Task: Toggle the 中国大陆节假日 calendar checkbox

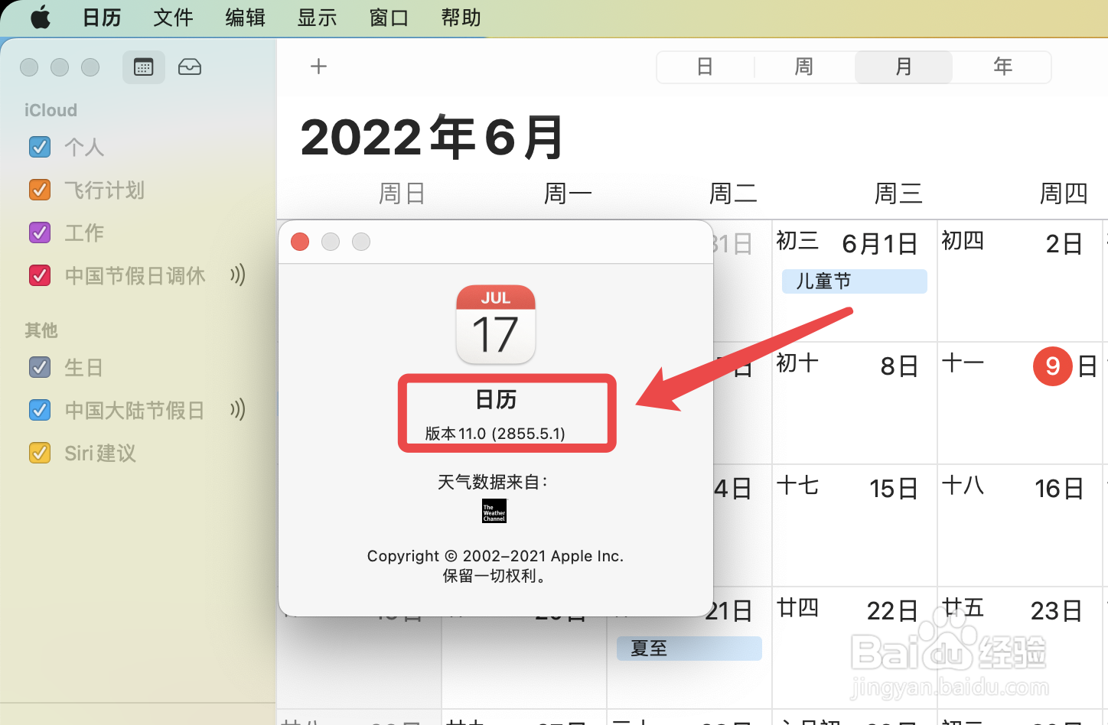Action: [40, 410]
